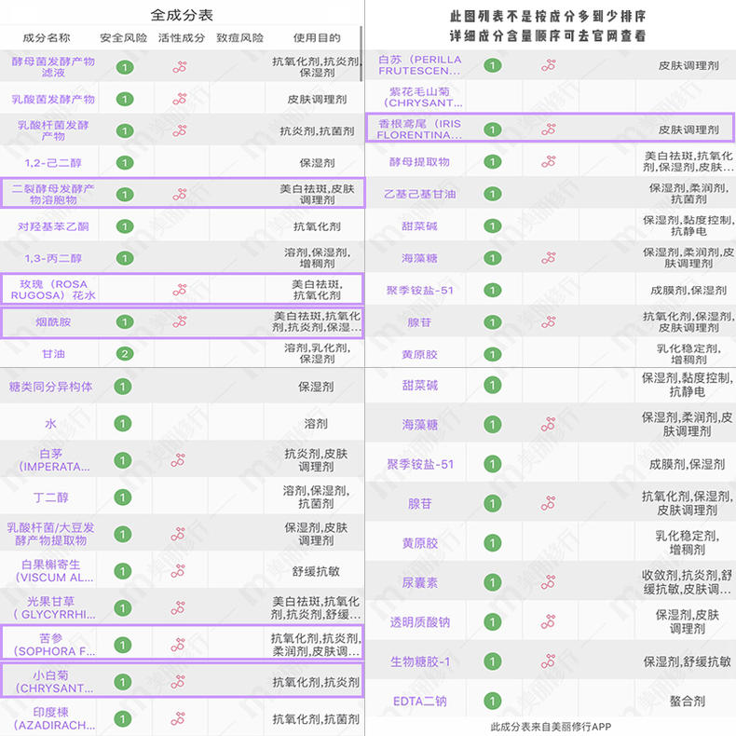Screen dimensions: 736x736
Task: Tap the safety risk badge for EDTA二钠
Action: (493, 702)
